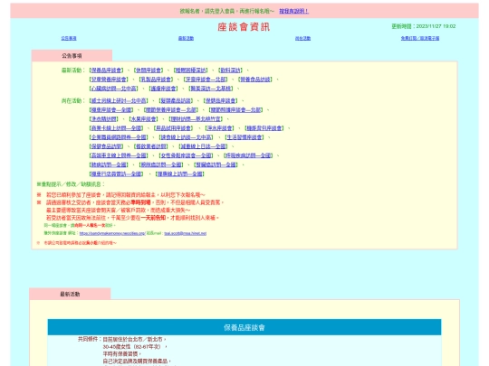
Task: Open the 企業職員網路問卷—全國 link
Action: (119, 137)
